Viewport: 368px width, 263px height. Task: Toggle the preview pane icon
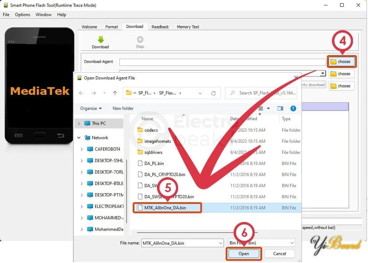click(280, 108)
